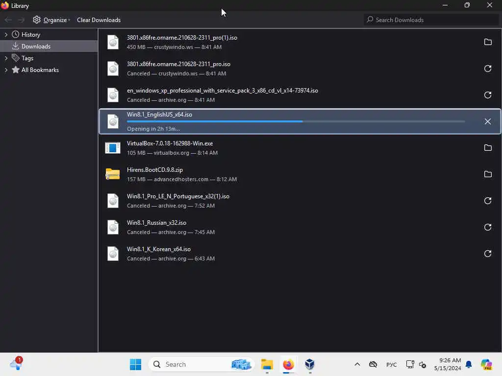Open the notification bell in taskbar
Viewport: 502px width, 376px height.
(x=469, y=364)
